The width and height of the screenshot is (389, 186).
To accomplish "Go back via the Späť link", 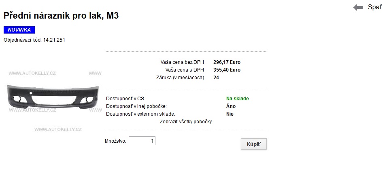I will 374,7.
